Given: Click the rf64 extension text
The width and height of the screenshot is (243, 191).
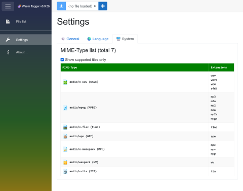Looking at the screenshot, I should coord(214,88).
